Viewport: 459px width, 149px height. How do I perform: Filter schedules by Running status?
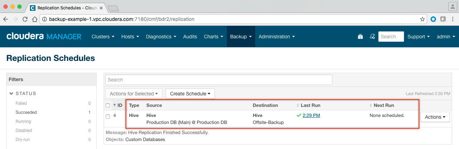tap(23, 121)
